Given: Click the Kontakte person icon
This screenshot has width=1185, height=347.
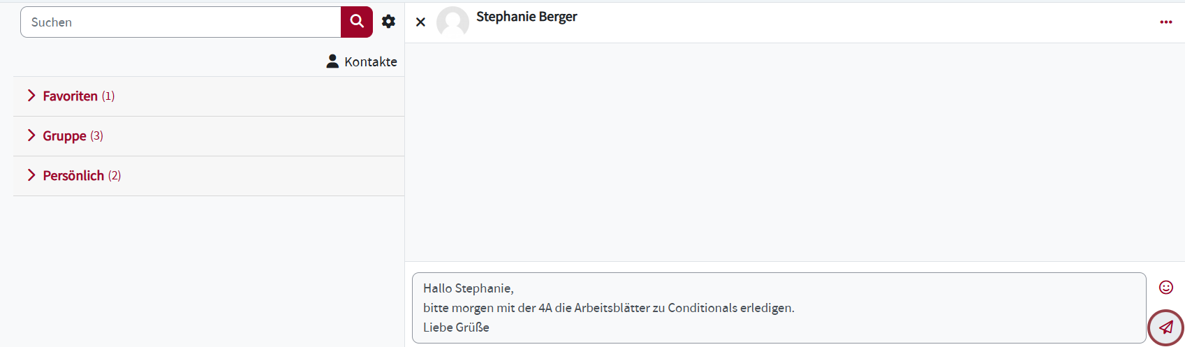Looking at the screenshot, I should [332, 61].
